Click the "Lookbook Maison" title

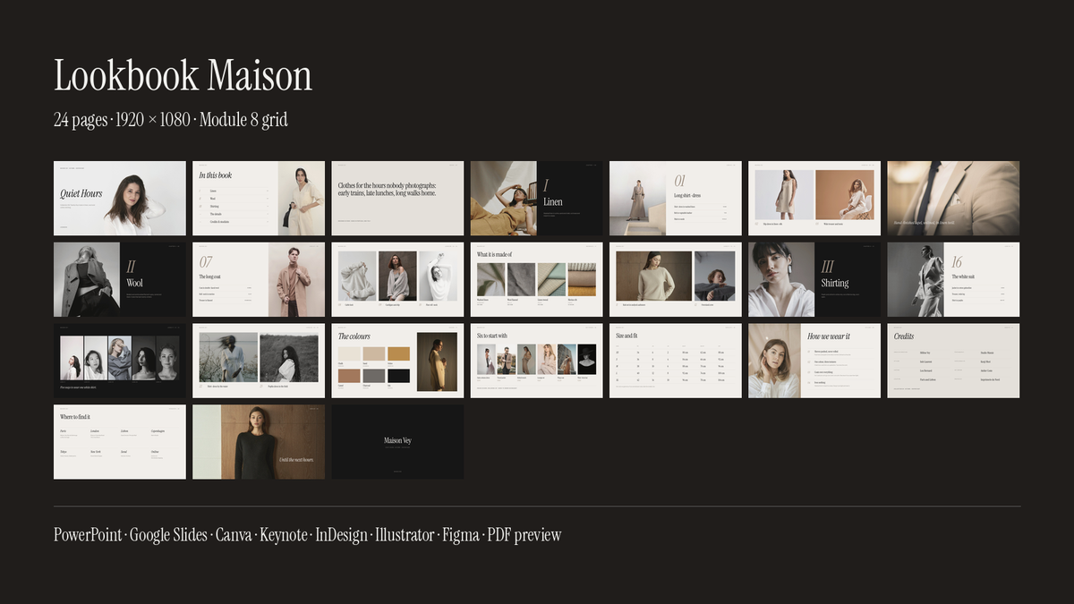click(183, 75)
